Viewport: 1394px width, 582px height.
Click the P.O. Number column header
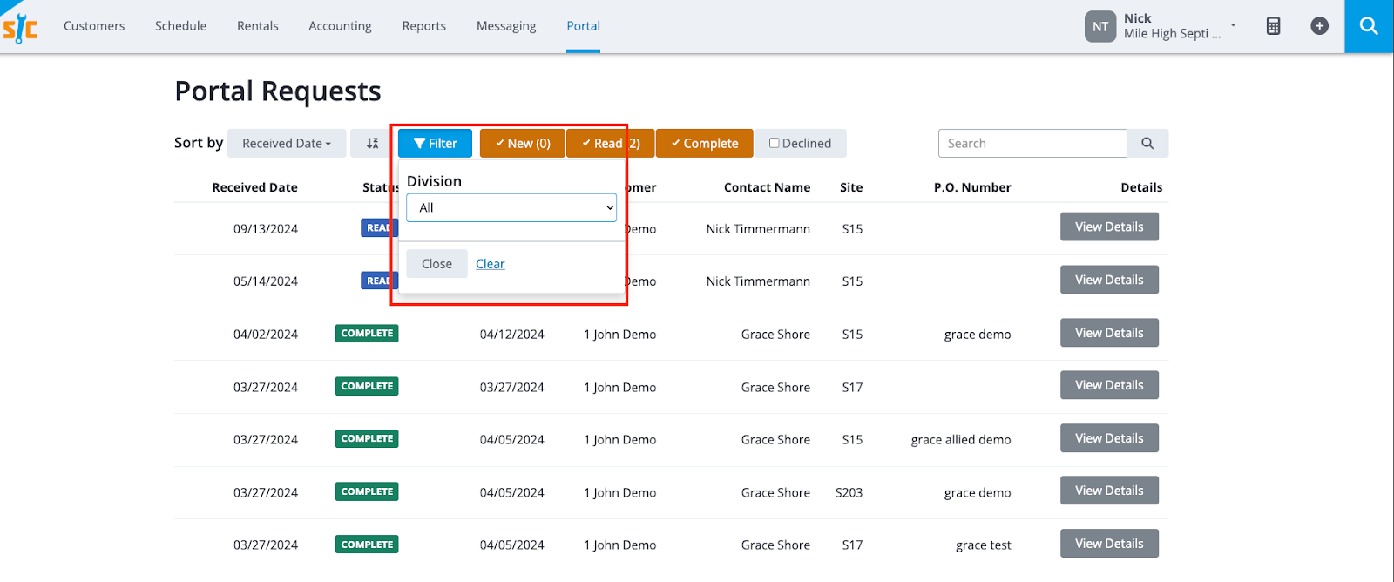tap(972, 187)
